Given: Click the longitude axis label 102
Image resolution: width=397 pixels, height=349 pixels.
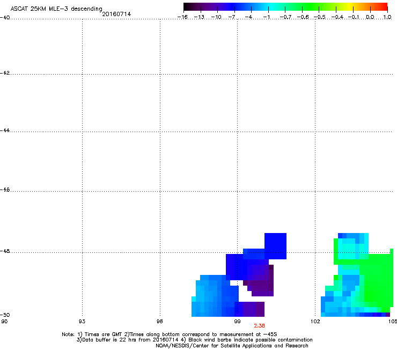Looking at the screenshot, I should [x=315, y=322].
